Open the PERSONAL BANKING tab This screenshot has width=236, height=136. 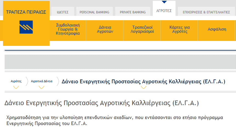pyautogui.click(x=94, y=12)
